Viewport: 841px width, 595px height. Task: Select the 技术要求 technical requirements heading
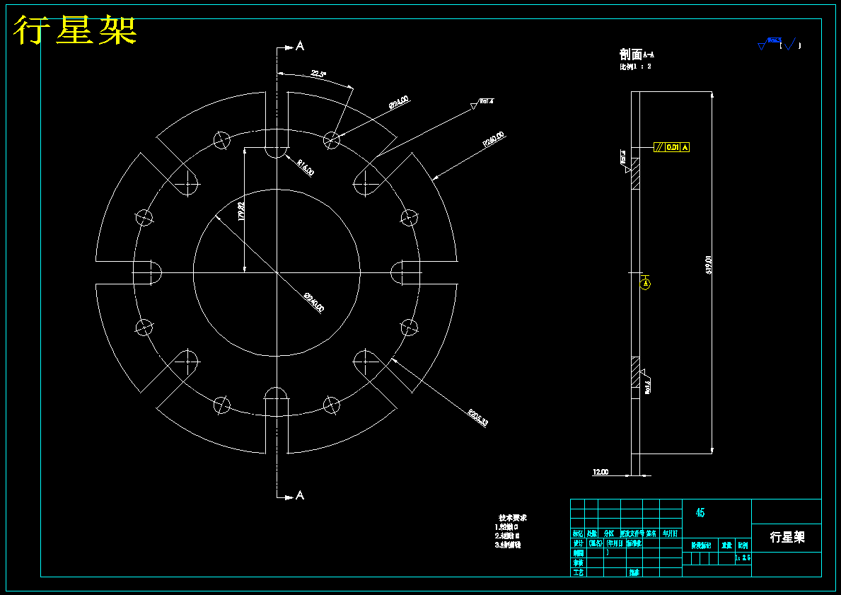tap(513, 518)
